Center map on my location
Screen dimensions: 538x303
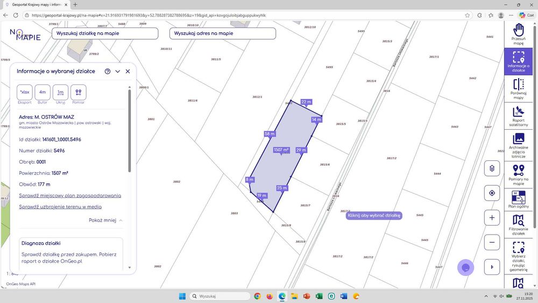pyautogui.click(x=492, y=193)
